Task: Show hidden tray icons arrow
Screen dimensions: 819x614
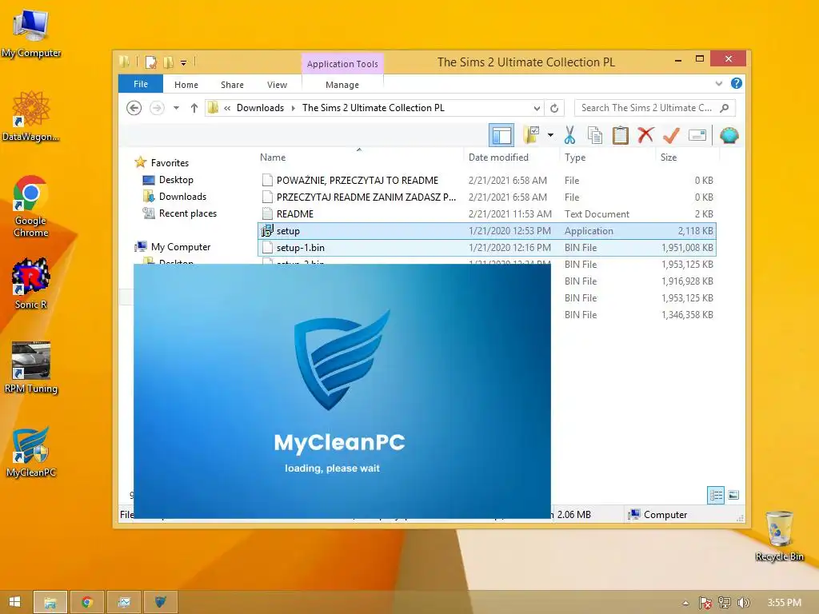Action: tap(685, 603)
